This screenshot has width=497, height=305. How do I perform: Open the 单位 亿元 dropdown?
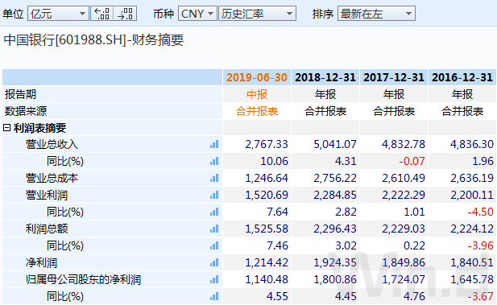pos(58,14)
